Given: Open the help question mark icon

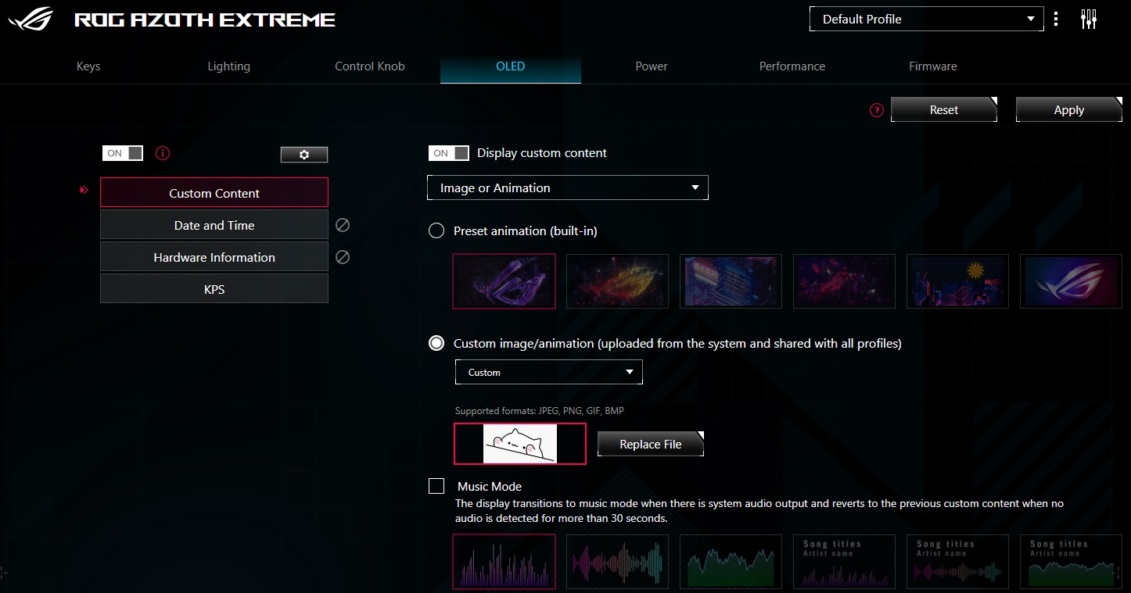Looking at the screenshot, I should pyautogui.click(x=874, y=110).
